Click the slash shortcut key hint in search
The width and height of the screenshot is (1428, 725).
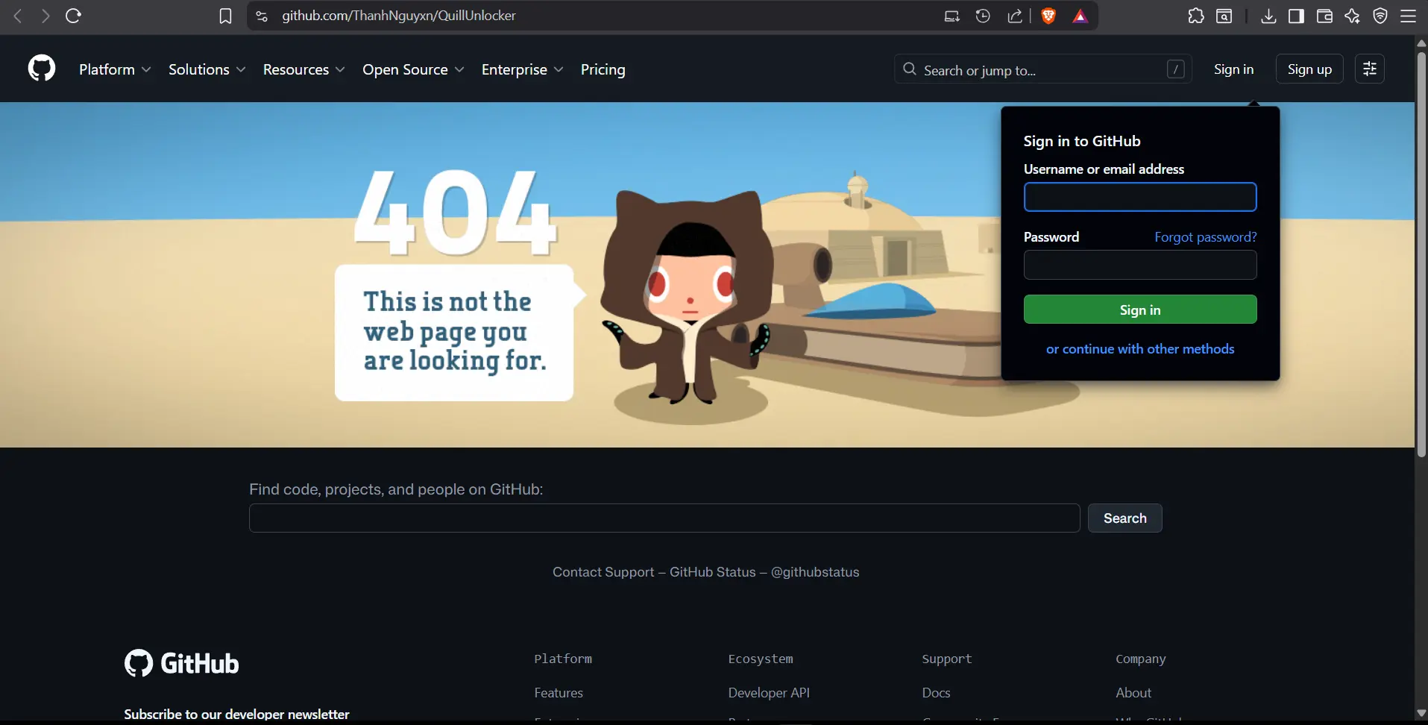[1175, 69]
